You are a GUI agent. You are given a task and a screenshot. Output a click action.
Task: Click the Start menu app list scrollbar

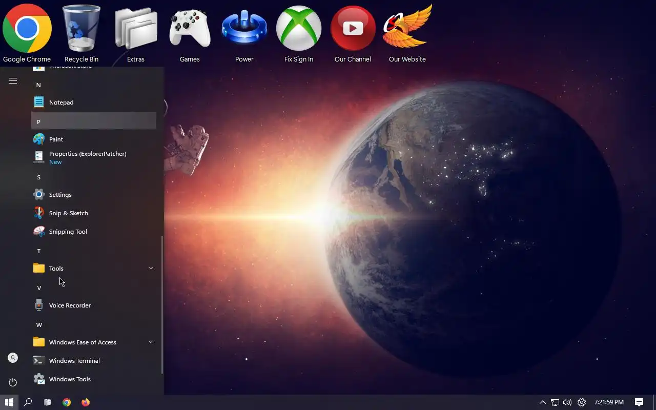tap(162, 304)
